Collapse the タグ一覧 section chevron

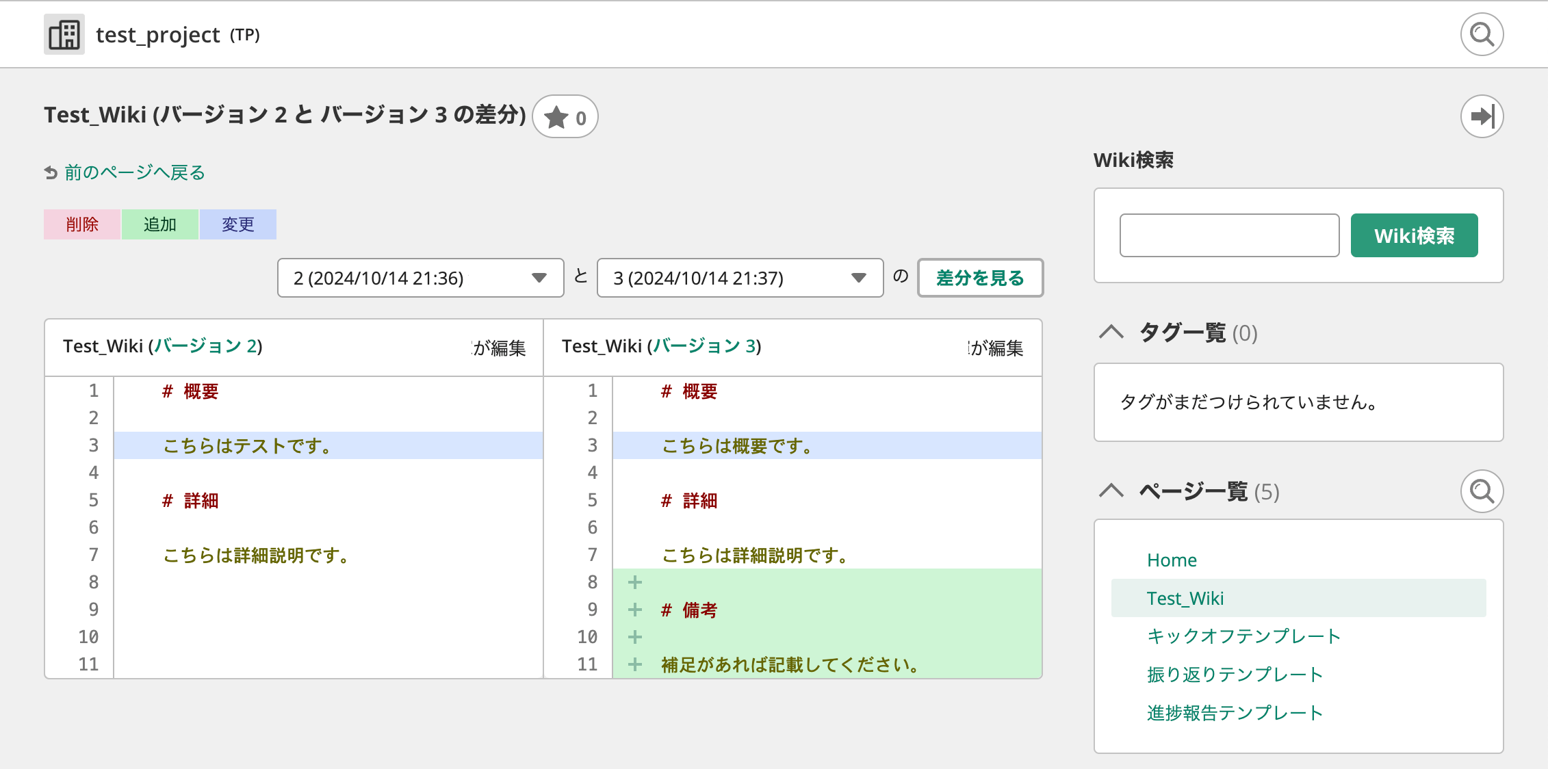1111,333
